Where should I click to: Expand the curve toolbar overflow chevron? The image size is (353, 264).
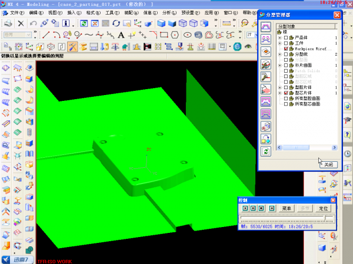pyautogui.click(x=240, y=32)
